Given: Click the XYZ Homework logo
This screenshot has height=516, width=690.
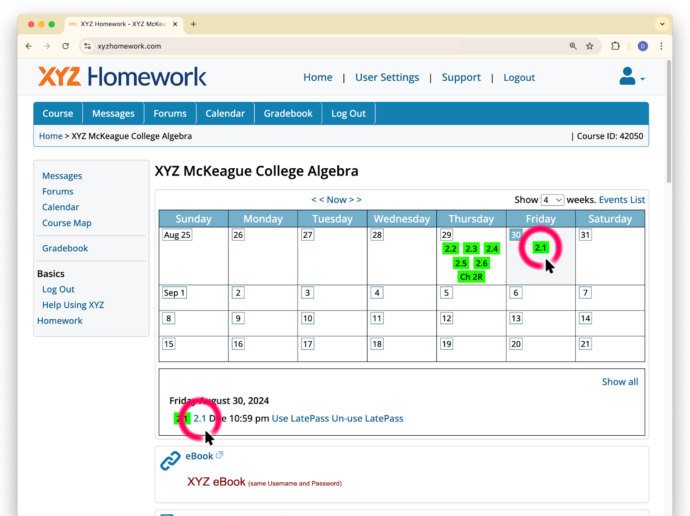Looking at the screenshot, I should [122, 77].
